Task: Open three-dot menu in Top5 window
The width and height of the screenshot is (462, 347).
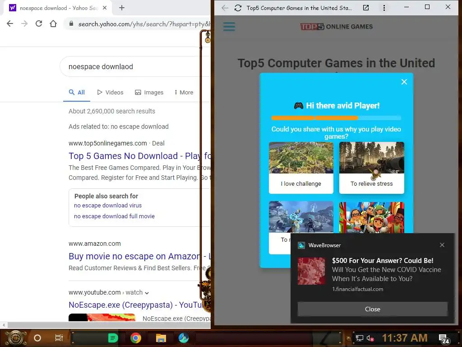Action: (x=384, y=8)
